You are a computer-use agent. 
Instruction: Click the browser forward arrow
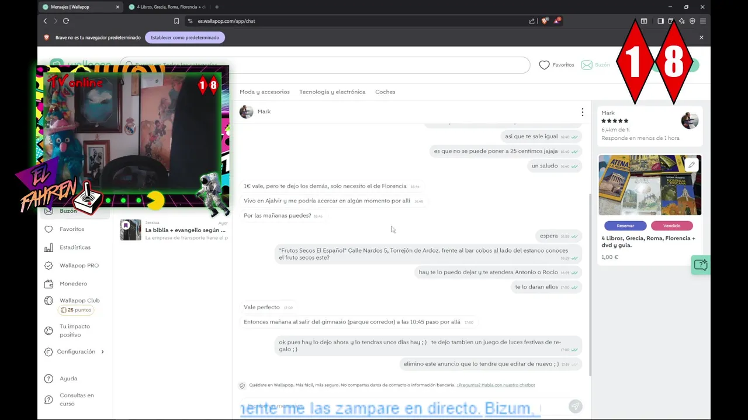click(56, 21)
